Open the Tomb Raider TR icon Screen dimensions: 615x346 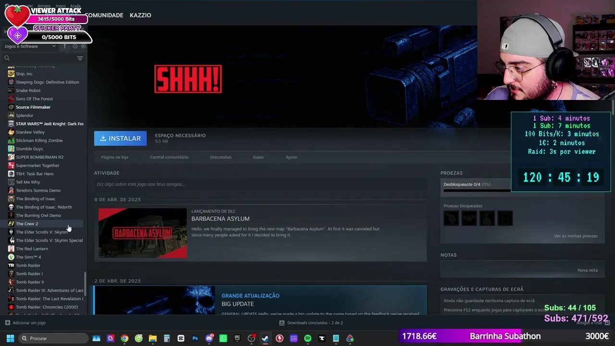pyautogui.click(x=11, y=265)
